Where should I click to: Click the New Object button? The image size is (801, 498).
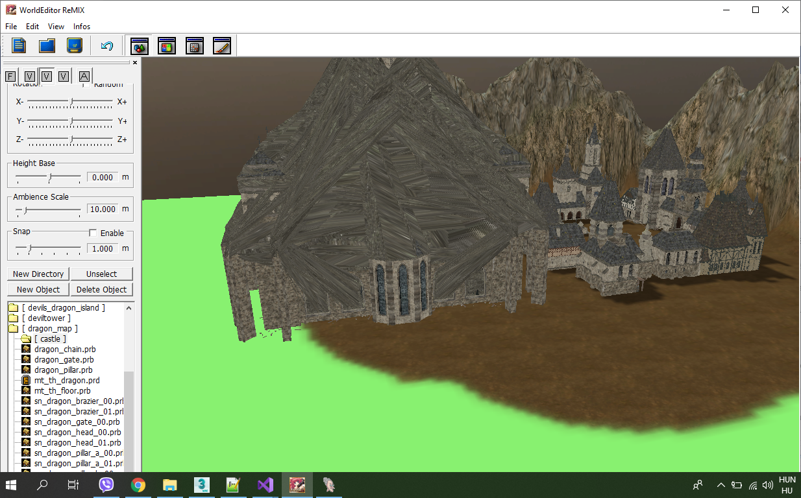pyautogui.click(x=38, y=289)
